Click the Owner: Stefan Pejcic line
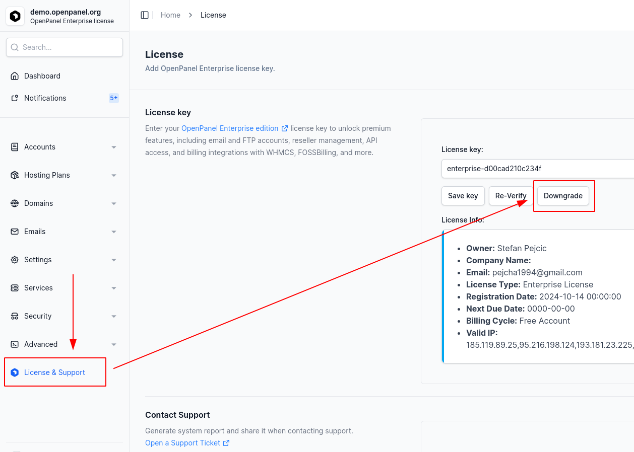The height and width of the screenshot is (452, 634). pos(506,248)
